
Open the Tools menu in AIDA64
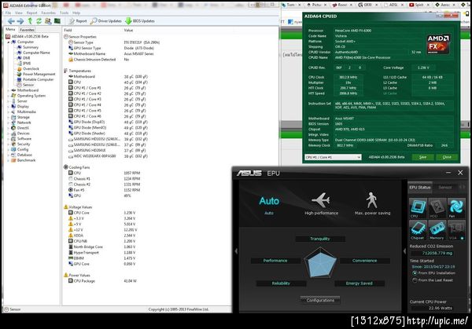click(65, 13)
